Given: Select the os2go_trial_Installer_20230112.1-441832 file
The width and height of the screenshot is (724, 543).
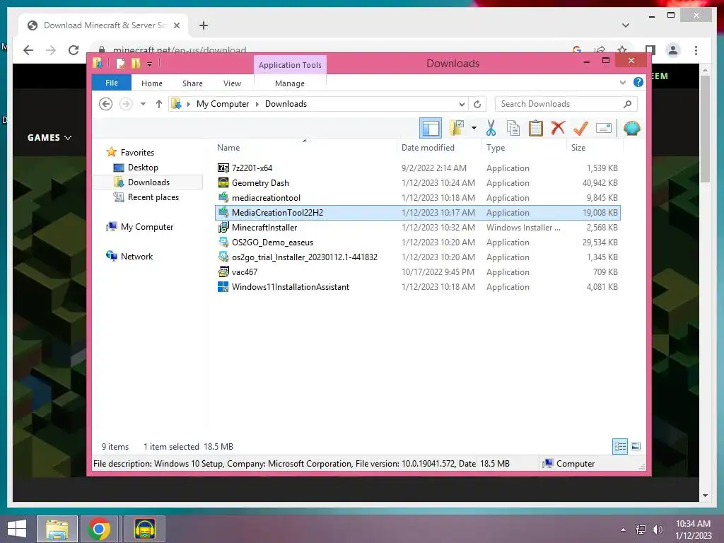Looking at the screenshot, I should [x=417, y=257].
